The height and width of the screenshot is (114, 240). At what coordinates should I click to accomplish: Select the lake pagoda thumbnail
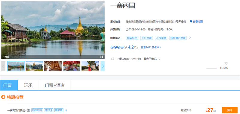click(x=16, y=66)
